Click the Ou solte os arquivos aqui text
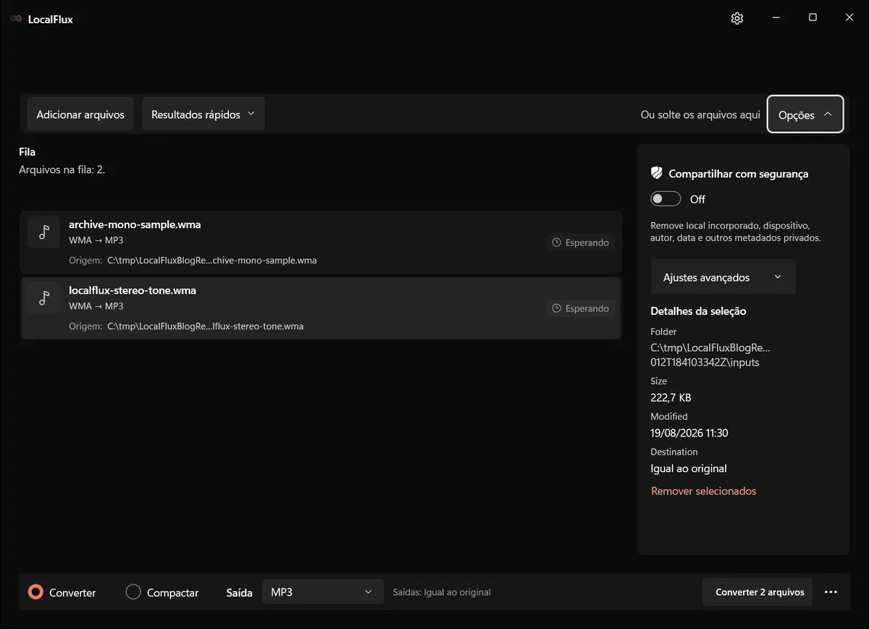 click(x=700, y=114)
